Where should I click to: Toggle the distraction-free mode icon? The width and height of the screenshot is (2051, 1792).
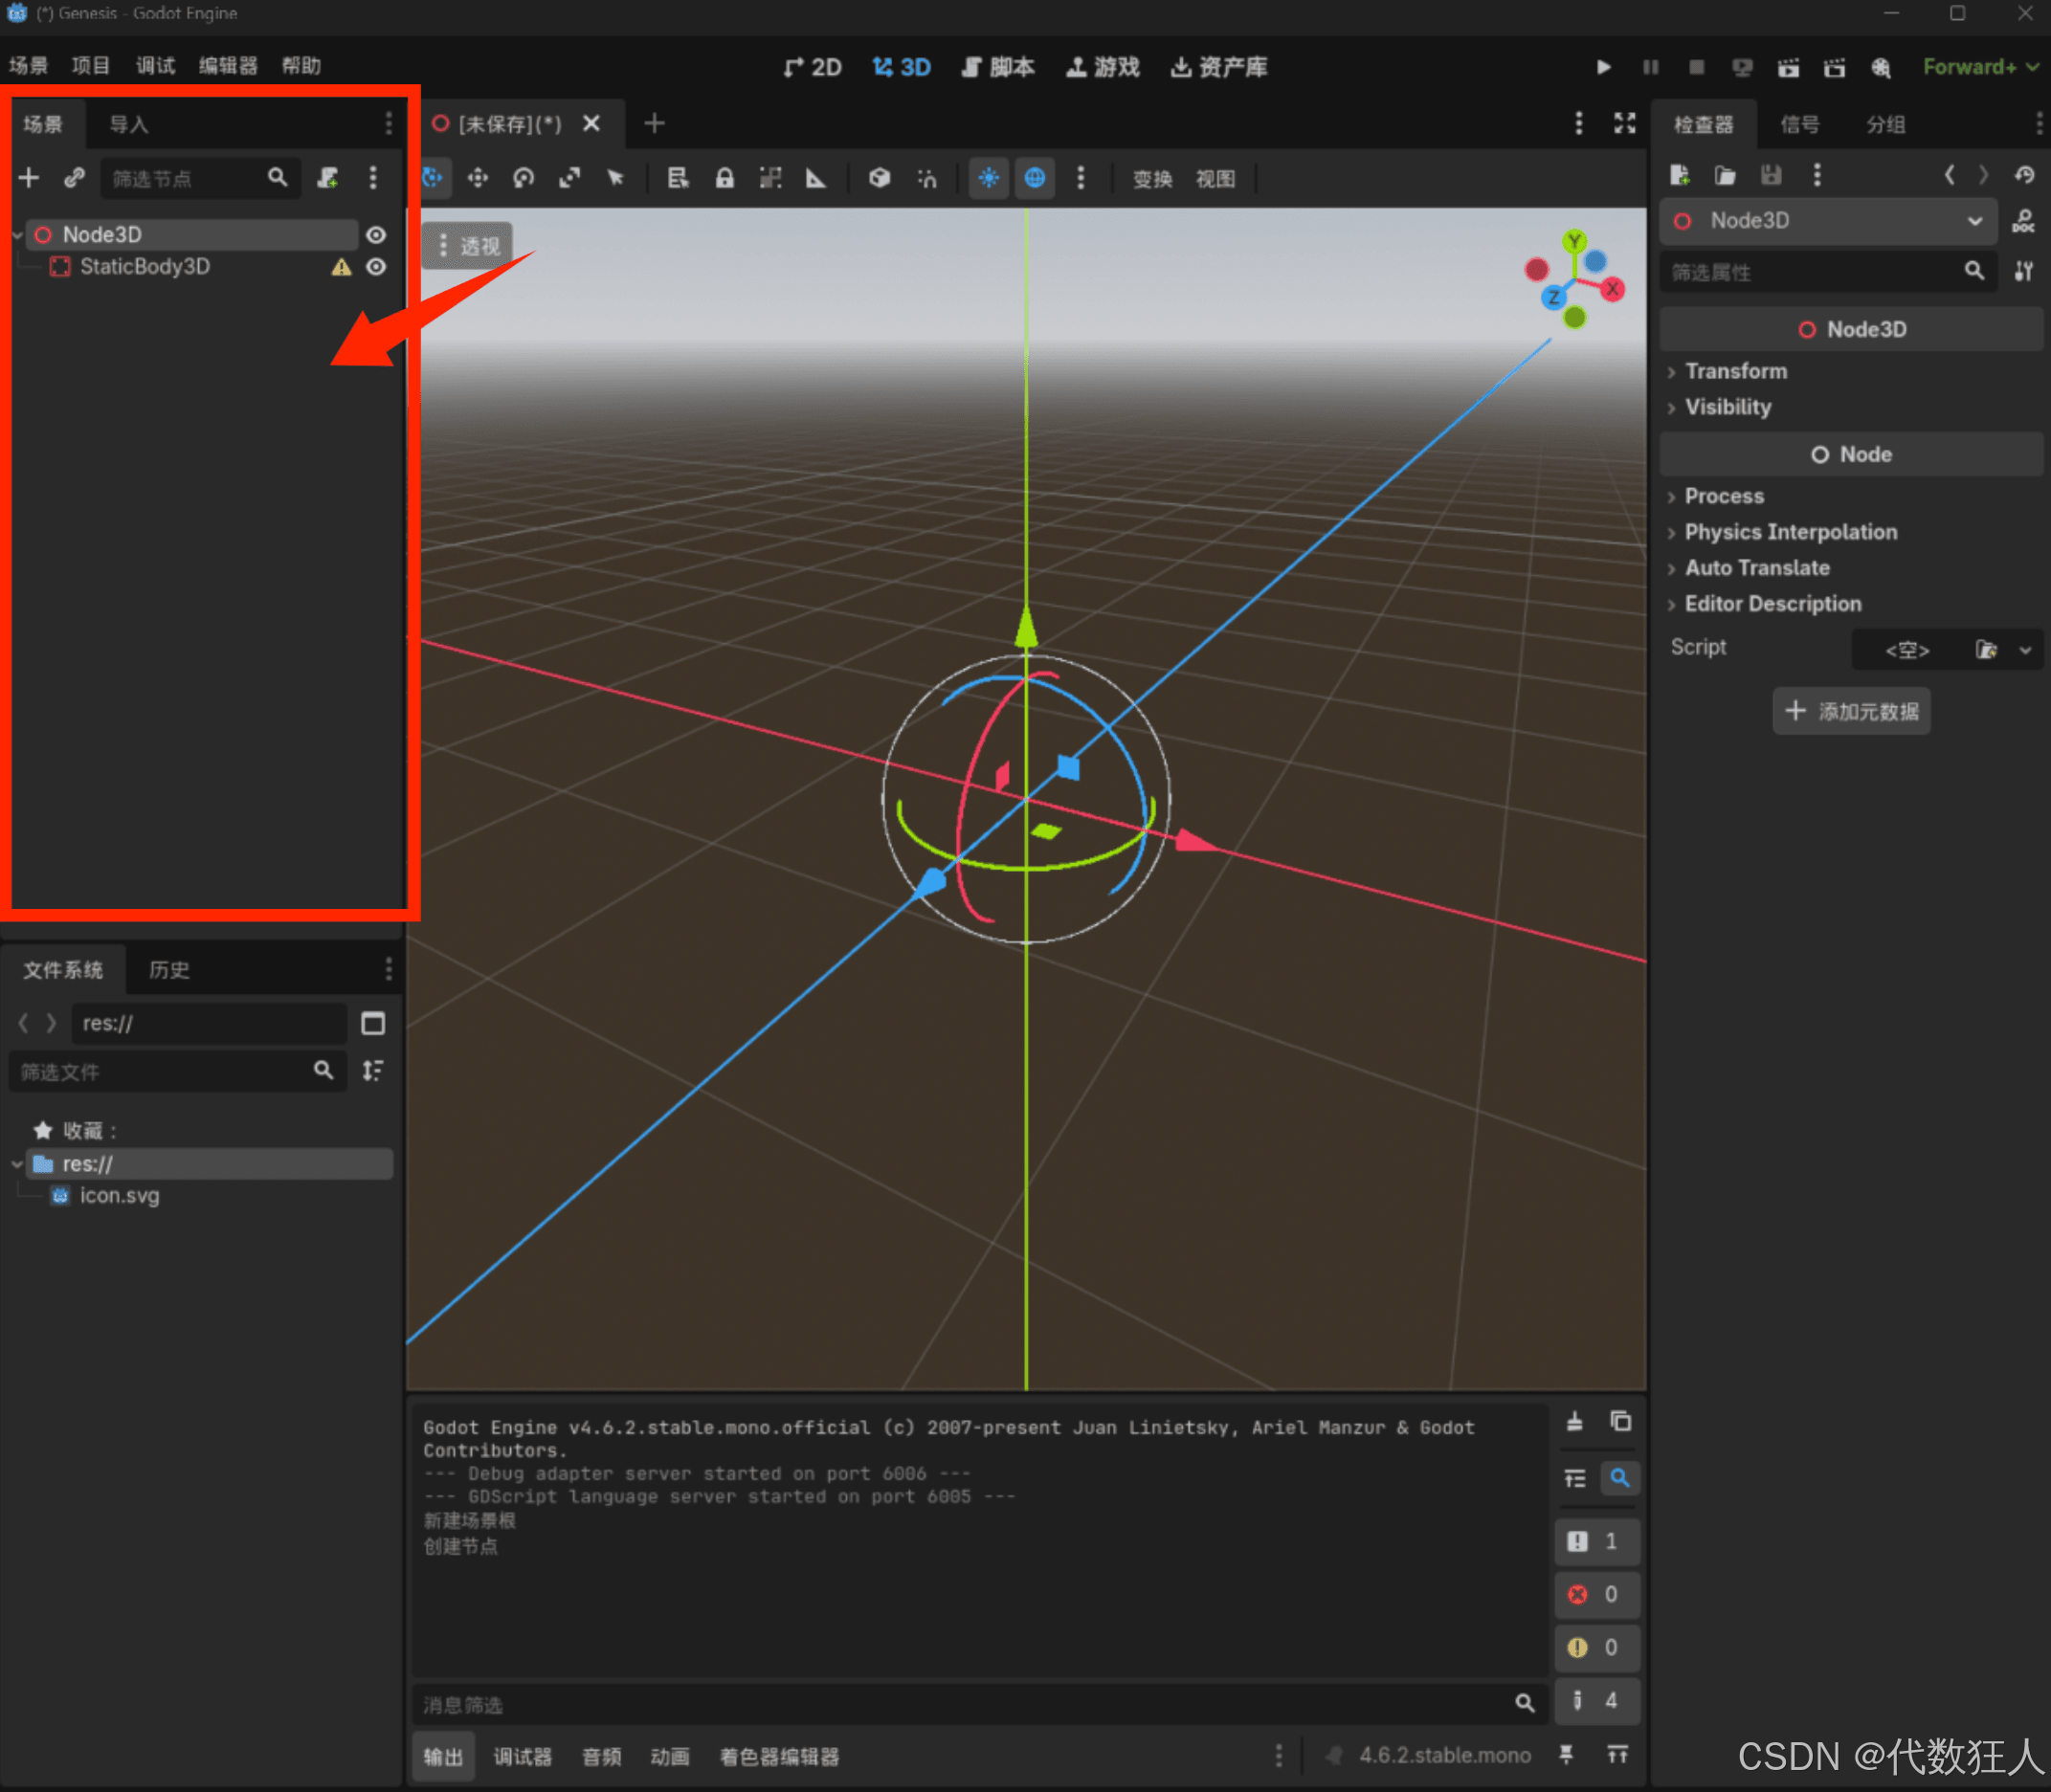click(x=1625, y=123)
